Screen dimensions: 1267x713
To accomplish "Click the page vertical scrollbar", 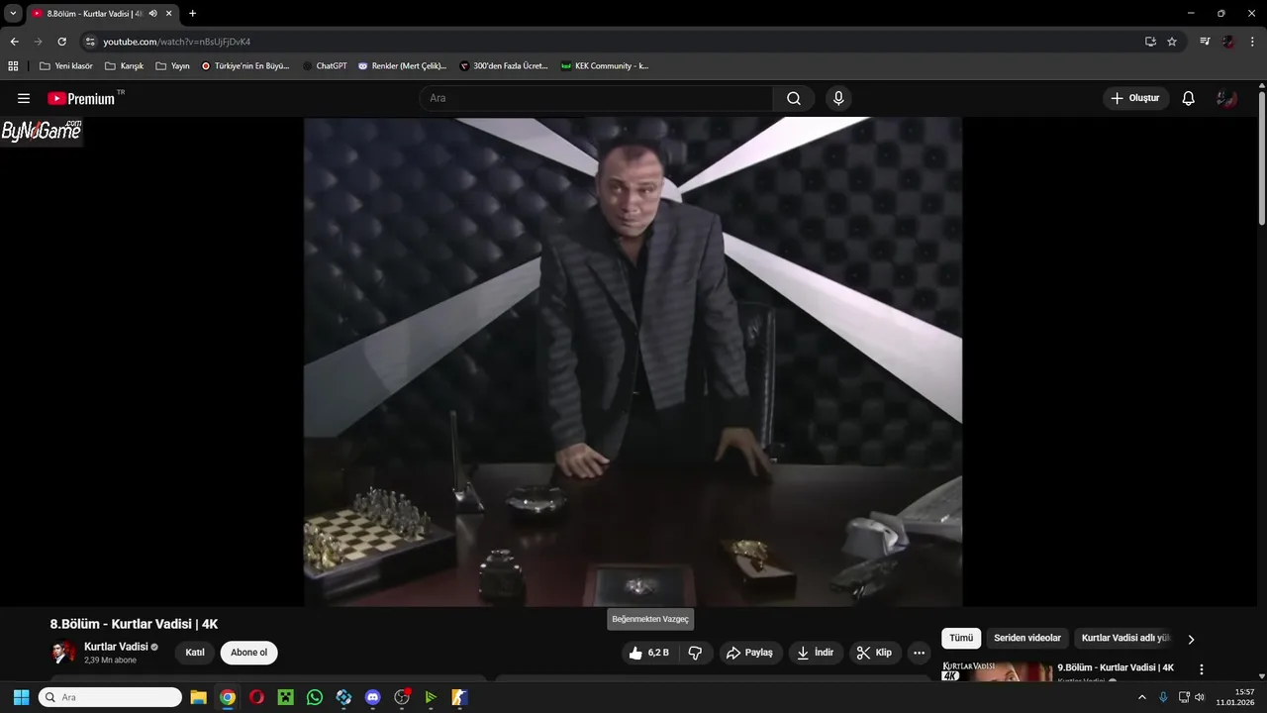I will (x=1262, y=158).
